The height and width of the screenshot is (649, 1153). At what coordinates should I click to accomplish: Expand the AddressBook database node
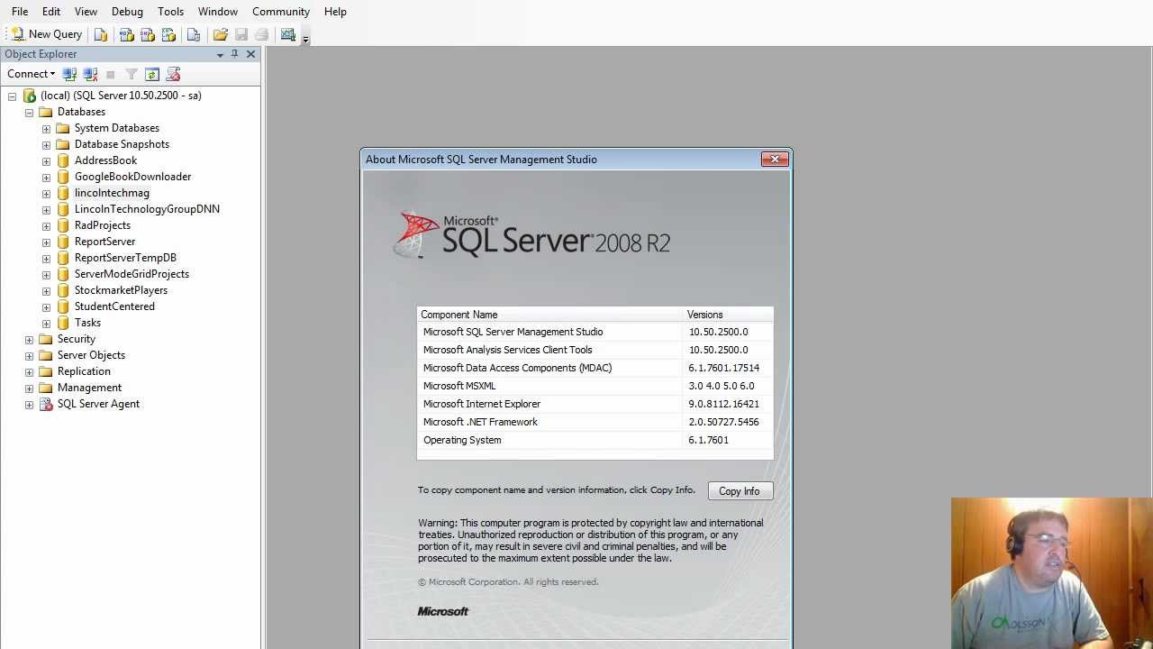tap(47, 161)
